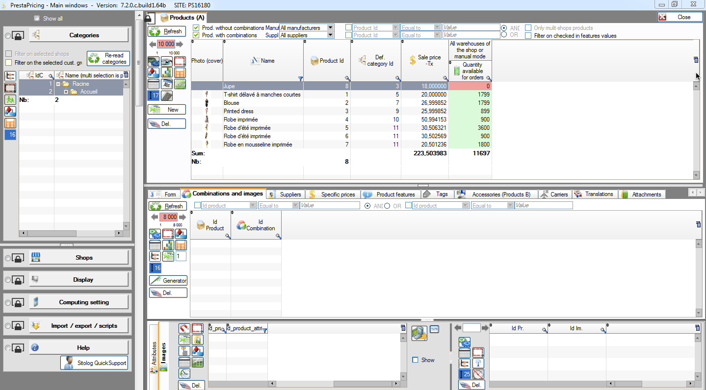Enable Filter on checked in features values

(x=528, y=36)
